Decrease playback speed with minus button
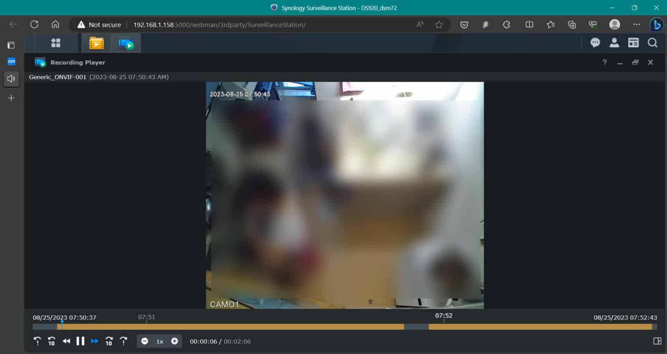Screen dimensions: 667x354 pyautogui.click(x=145, y=341)
